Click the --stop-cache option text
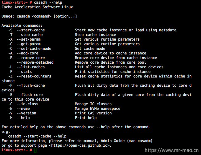This screenshot has height=155, width=201. (30, 35)
